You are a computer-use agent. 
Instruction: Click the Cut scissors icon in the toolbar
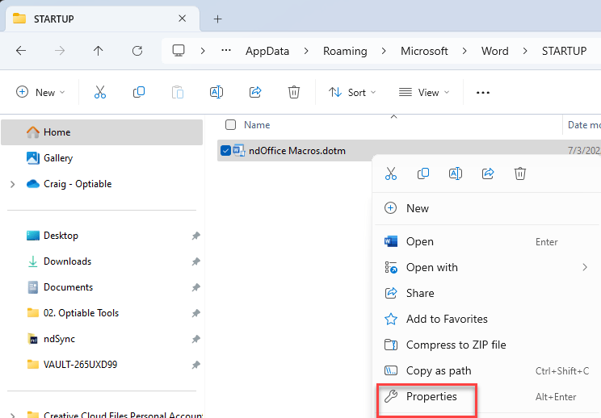tap(100, 92)
